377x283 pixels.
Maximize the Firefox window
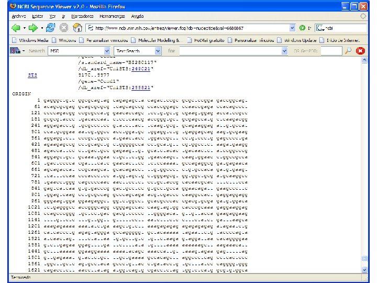coord(354,6)
